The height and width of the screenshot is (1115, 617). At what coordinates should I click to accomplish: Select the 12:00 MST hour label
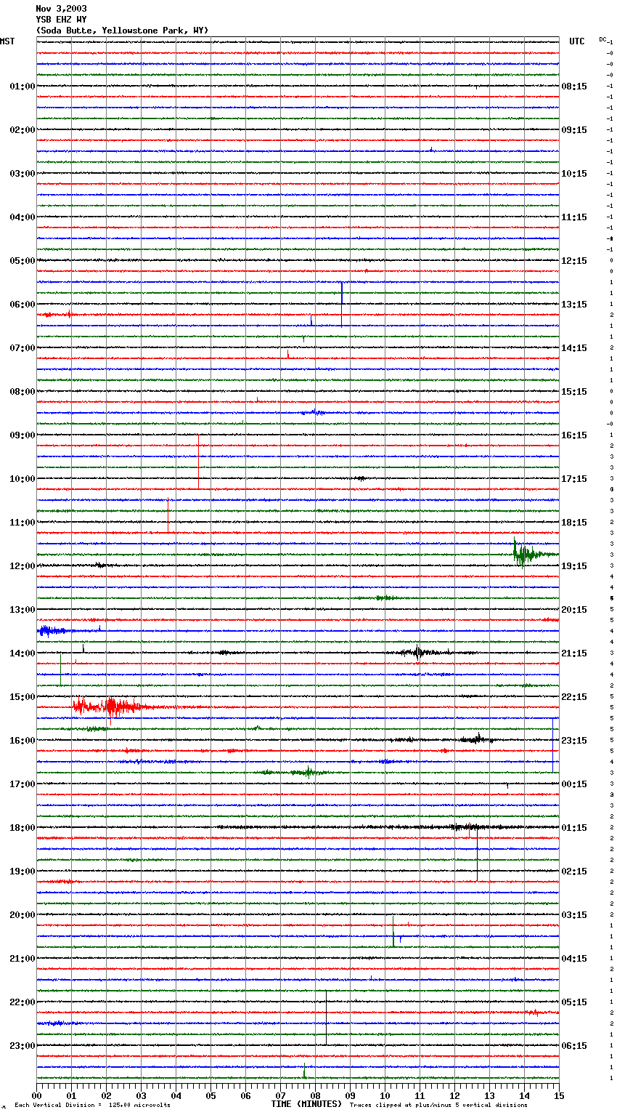23,566
